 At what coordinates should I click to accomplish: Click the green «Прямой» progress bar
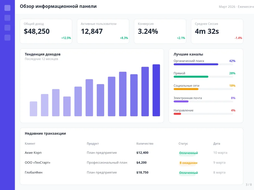(x=203, y=77)
